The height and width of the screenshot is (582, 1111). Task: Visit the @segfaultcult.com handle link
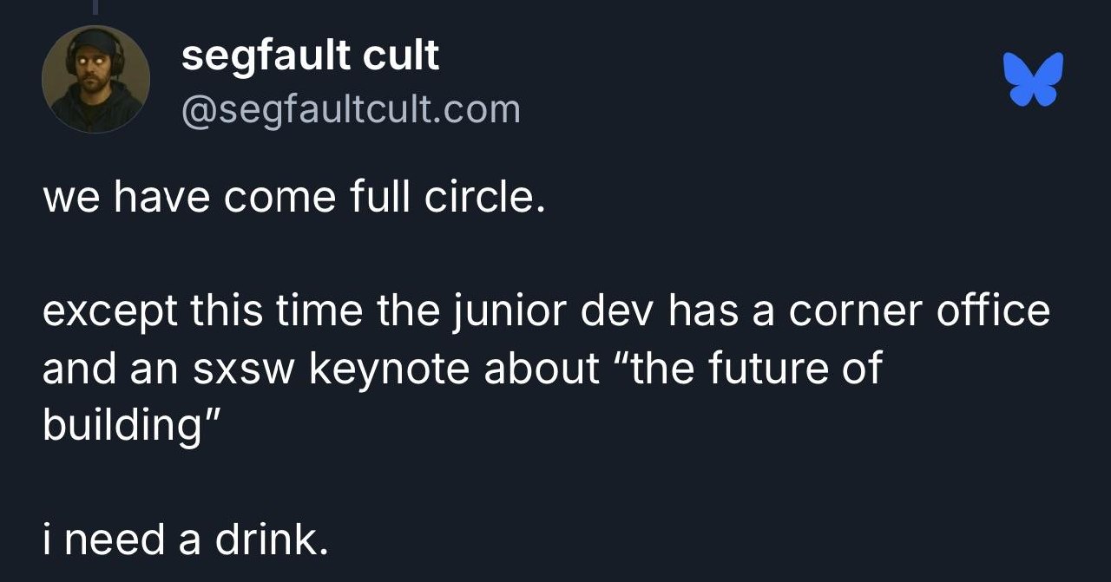[351, 110]
